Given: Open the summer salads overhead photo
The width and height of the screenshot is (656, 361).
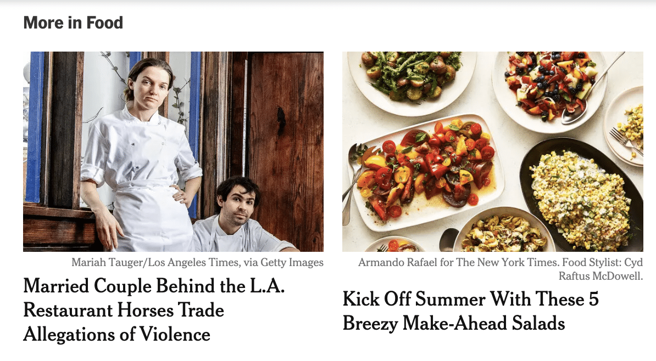Looking at the screenshot, I should point(492,151).
